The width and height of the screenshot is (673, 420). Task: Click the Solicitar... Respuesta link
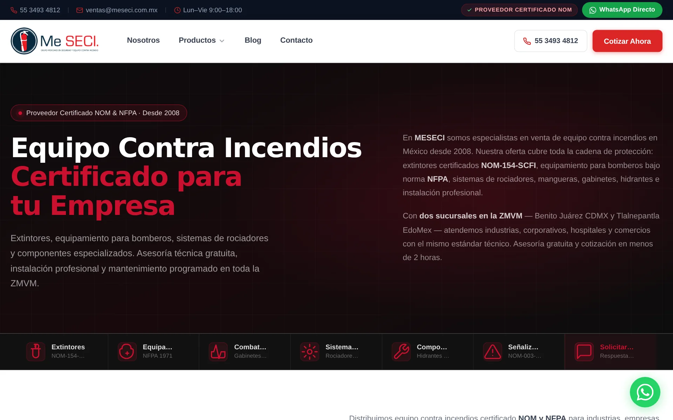tap(611, 351)
